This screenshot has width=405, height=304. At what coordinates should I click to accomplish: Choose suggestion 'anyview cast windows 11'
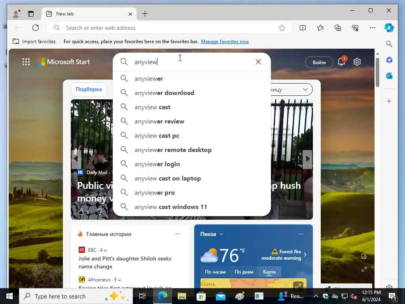coord(192,207)
